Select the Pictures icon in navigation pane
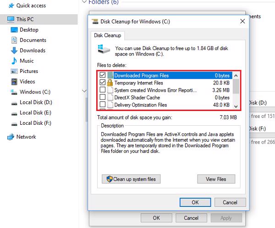 (14, 71)
